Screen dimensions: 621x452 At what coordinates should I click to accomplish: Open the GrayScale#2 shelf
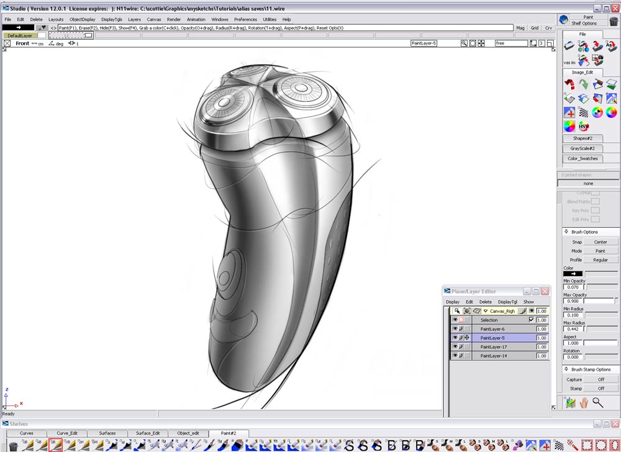(x=582, y=148)
